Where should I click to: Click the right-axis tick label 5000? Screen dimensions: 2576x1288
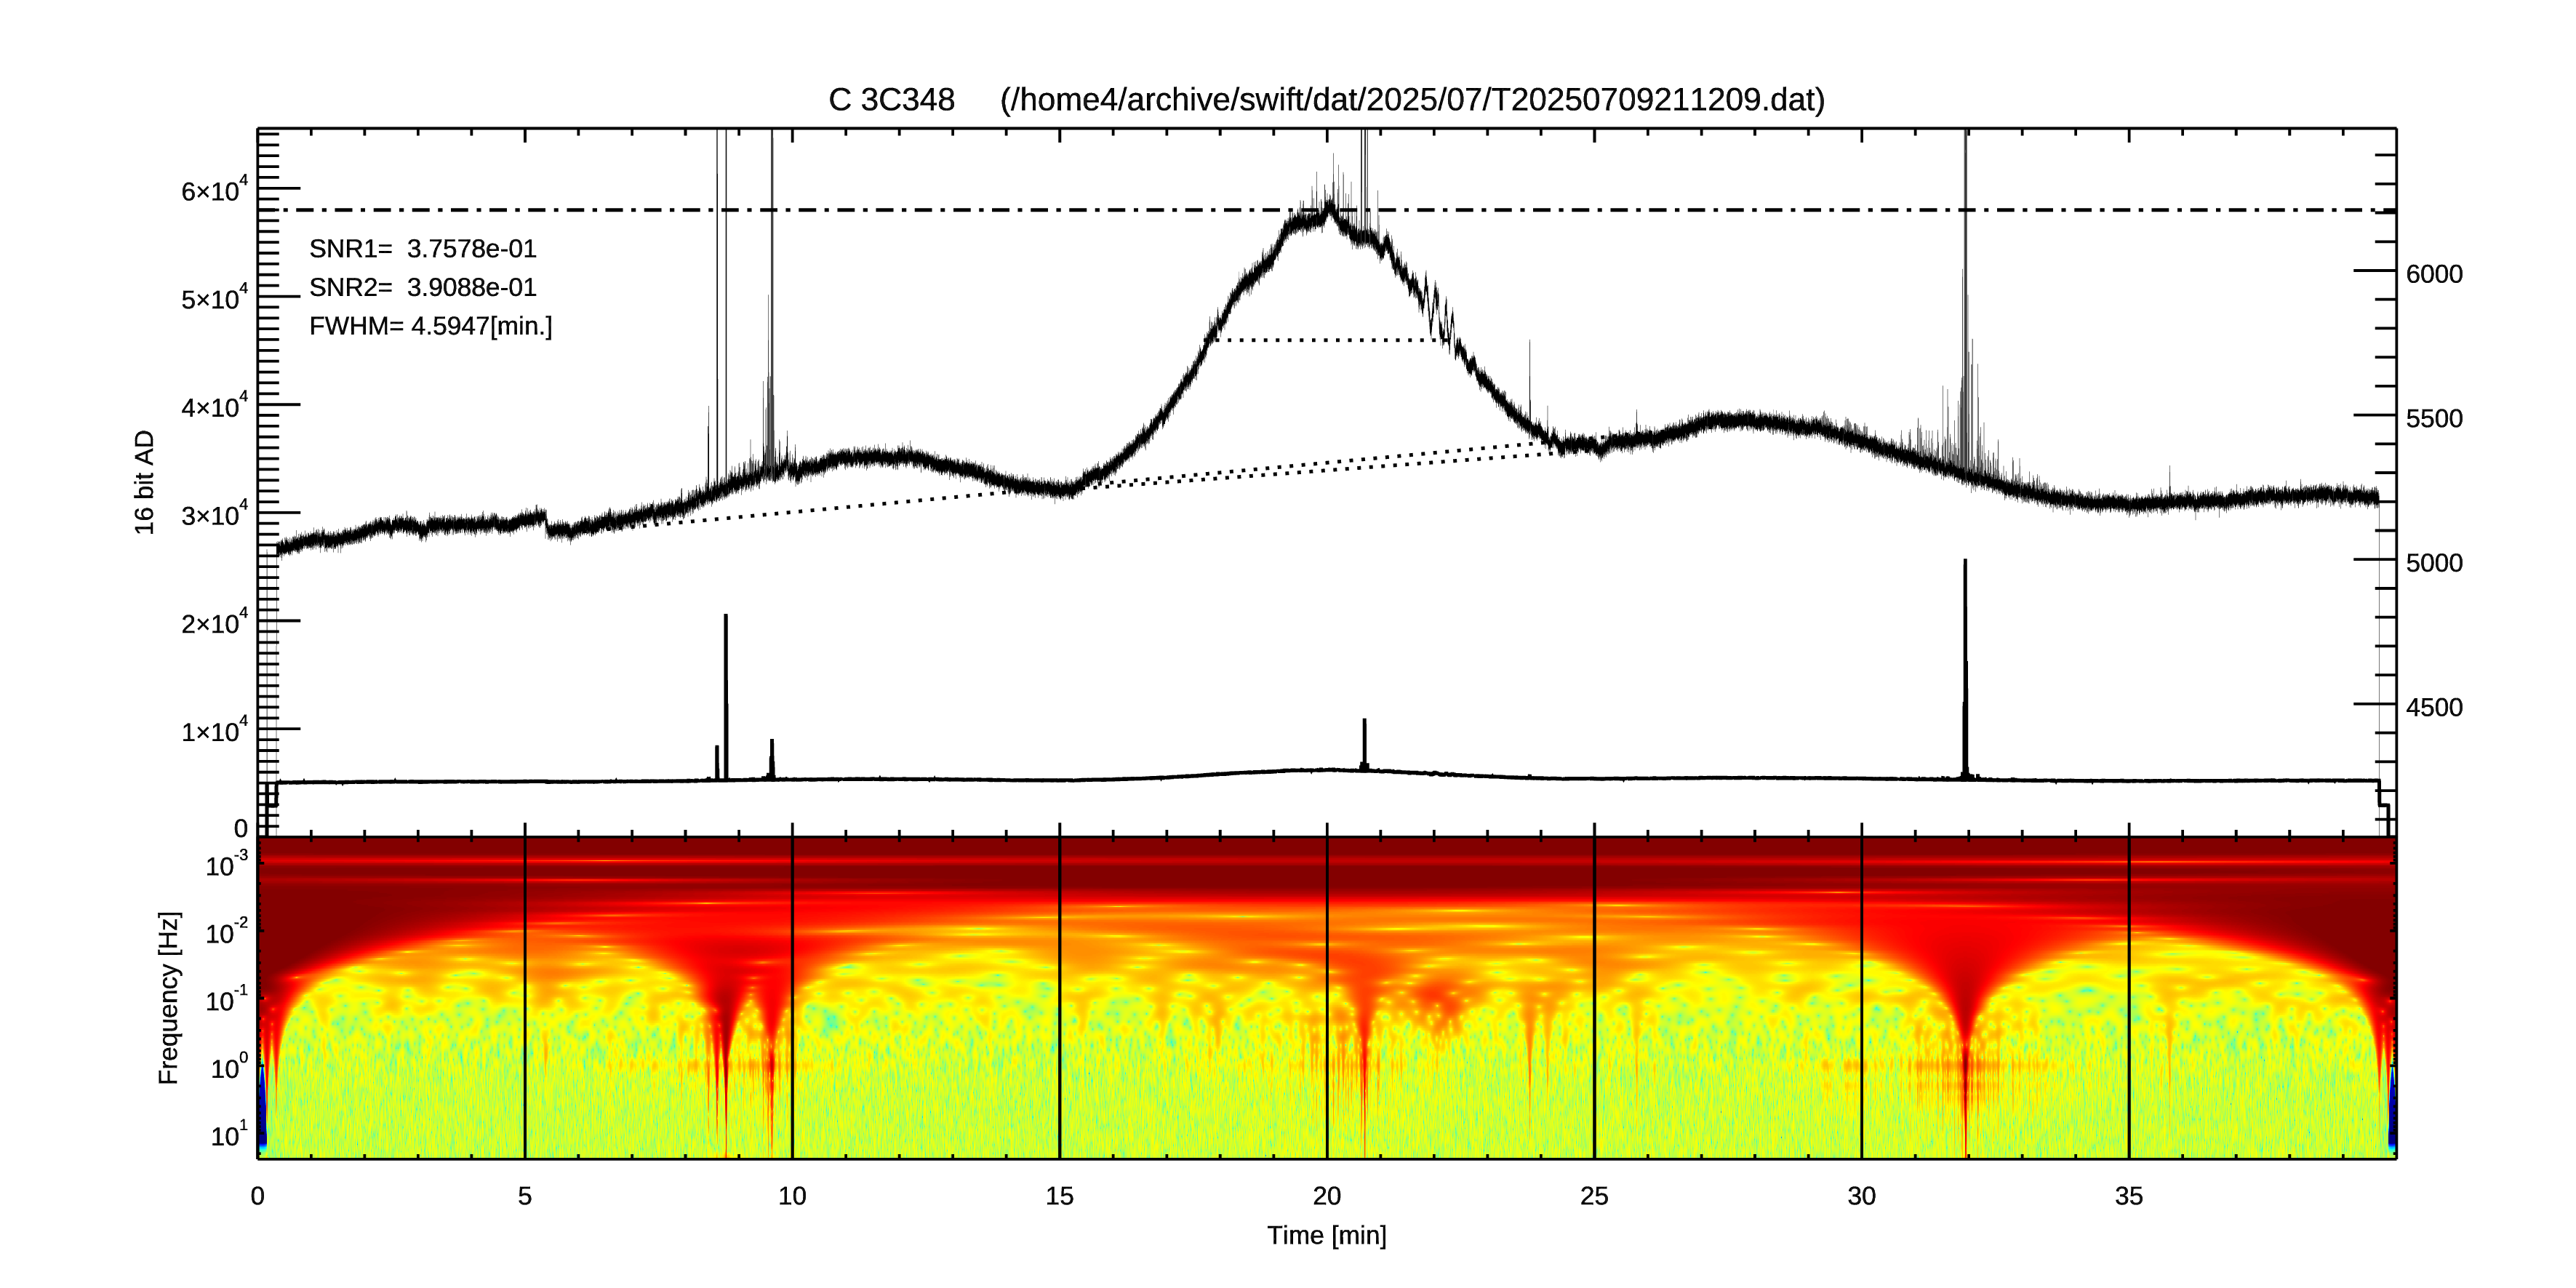click(2434, 564)
